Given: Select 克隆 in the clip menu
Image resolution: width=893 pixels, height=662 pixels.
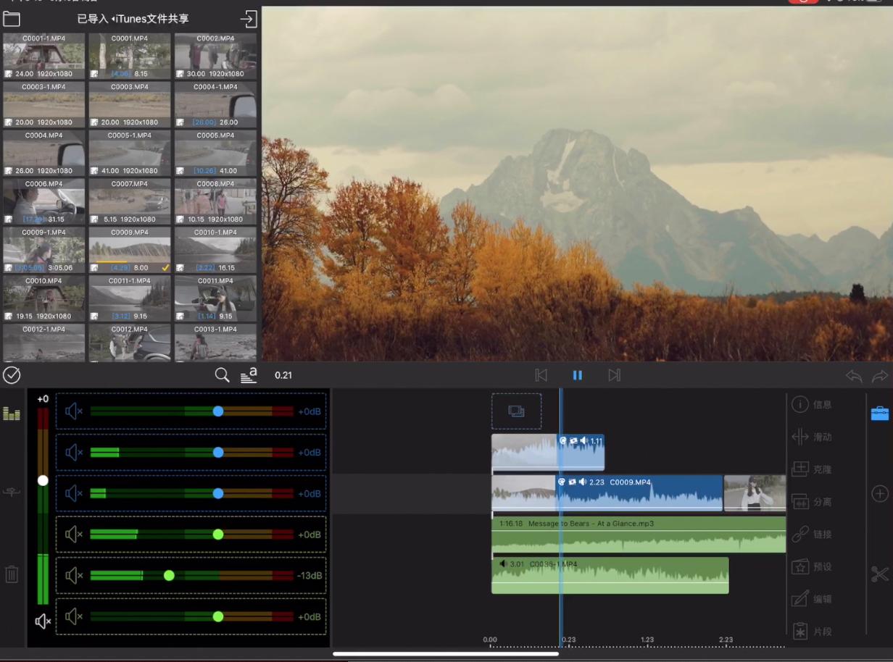Looking at the screenshot, I should click(811, 469).
